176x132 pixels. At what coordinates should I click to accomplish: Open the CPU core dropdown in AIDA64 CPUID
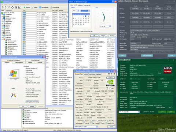click(x=138, y=112)
